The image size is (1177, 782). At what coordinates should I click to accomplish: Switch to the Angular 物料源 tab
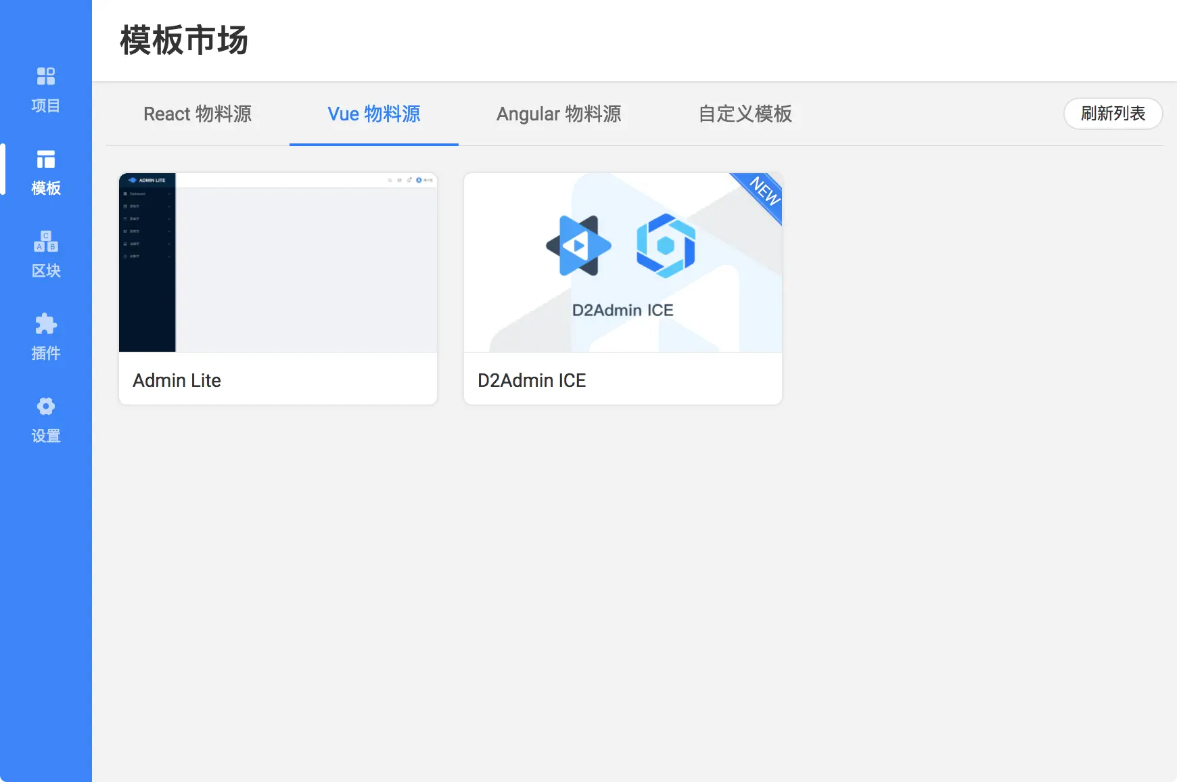coord(559,114)
